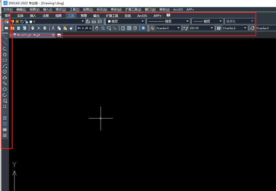Open the plot style ByColor dropdown
The image size is (276, 191).
[x=252, y=21]
